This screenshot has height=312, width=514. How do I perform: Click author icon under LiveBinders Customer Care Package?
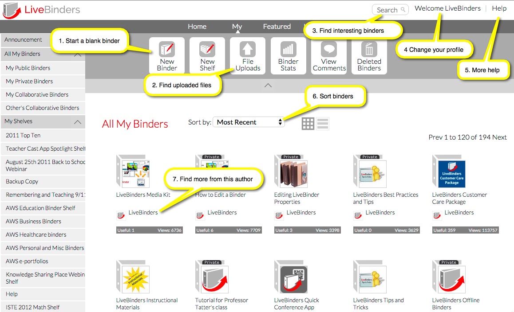(x=437, y=215)
